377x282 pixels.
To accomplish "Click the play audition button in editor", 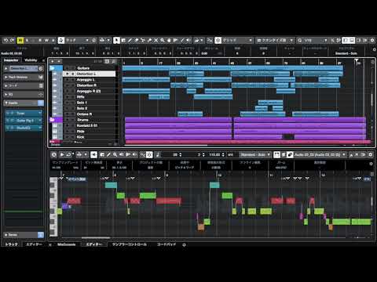I will pyautogui.click(x=62, y=155).
